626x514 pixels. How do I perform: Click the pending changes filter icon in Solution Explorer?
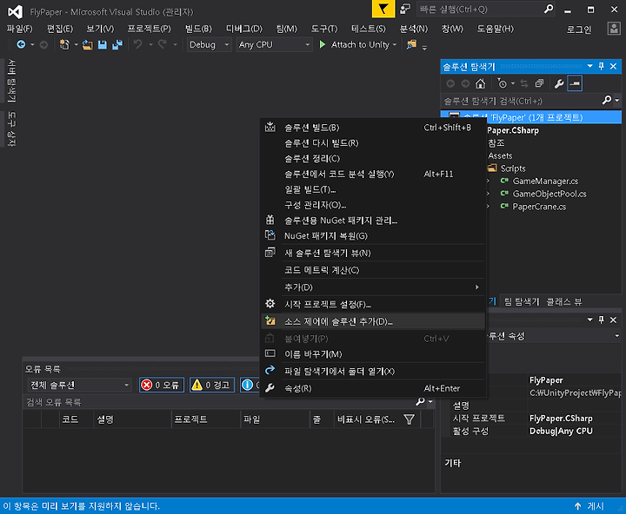tap(502, 83)
